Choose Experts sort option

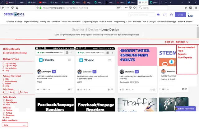[x=182, y=54]
